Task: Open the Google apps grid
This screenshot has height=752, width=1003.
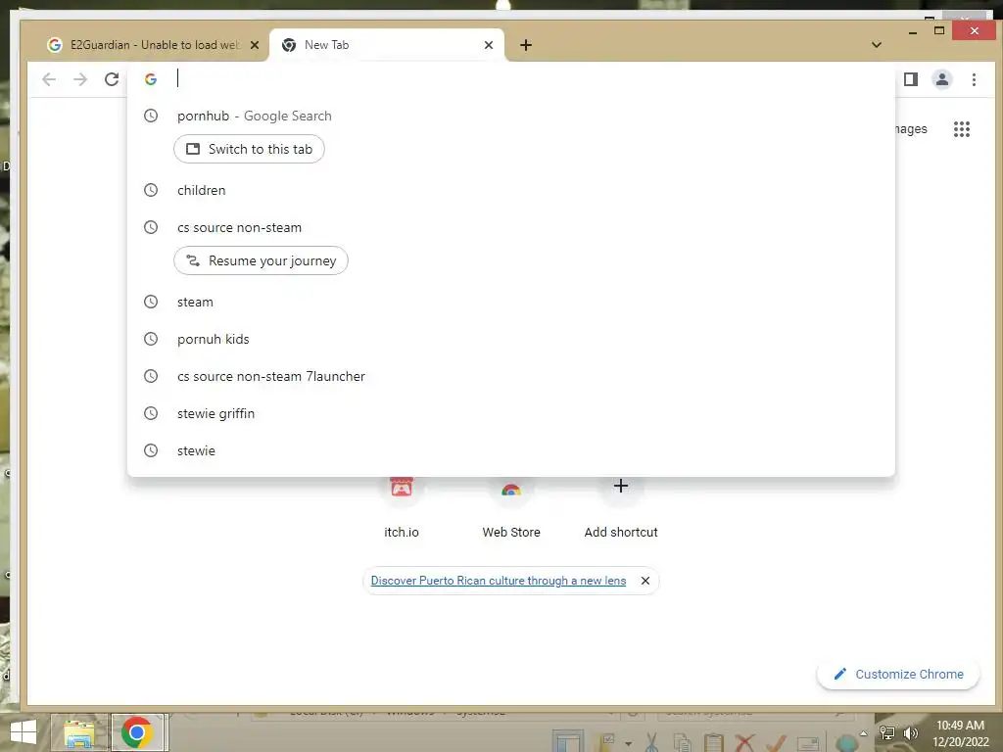Action: (962, 129)
